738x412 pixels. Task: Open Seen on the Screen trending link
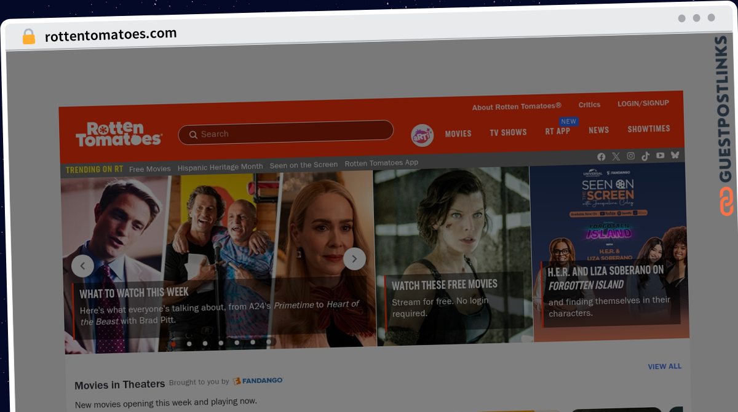click(x=304, y=165)
